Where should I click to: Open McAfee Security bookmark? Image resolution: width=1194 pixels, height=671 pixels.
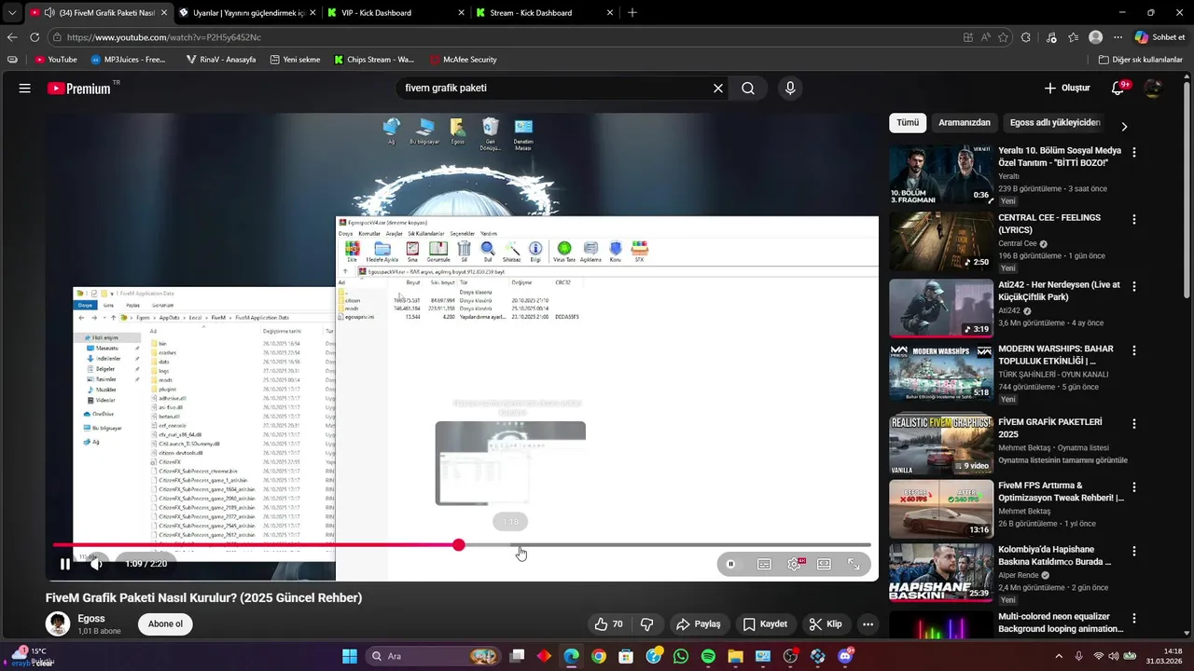coord(463,60)
